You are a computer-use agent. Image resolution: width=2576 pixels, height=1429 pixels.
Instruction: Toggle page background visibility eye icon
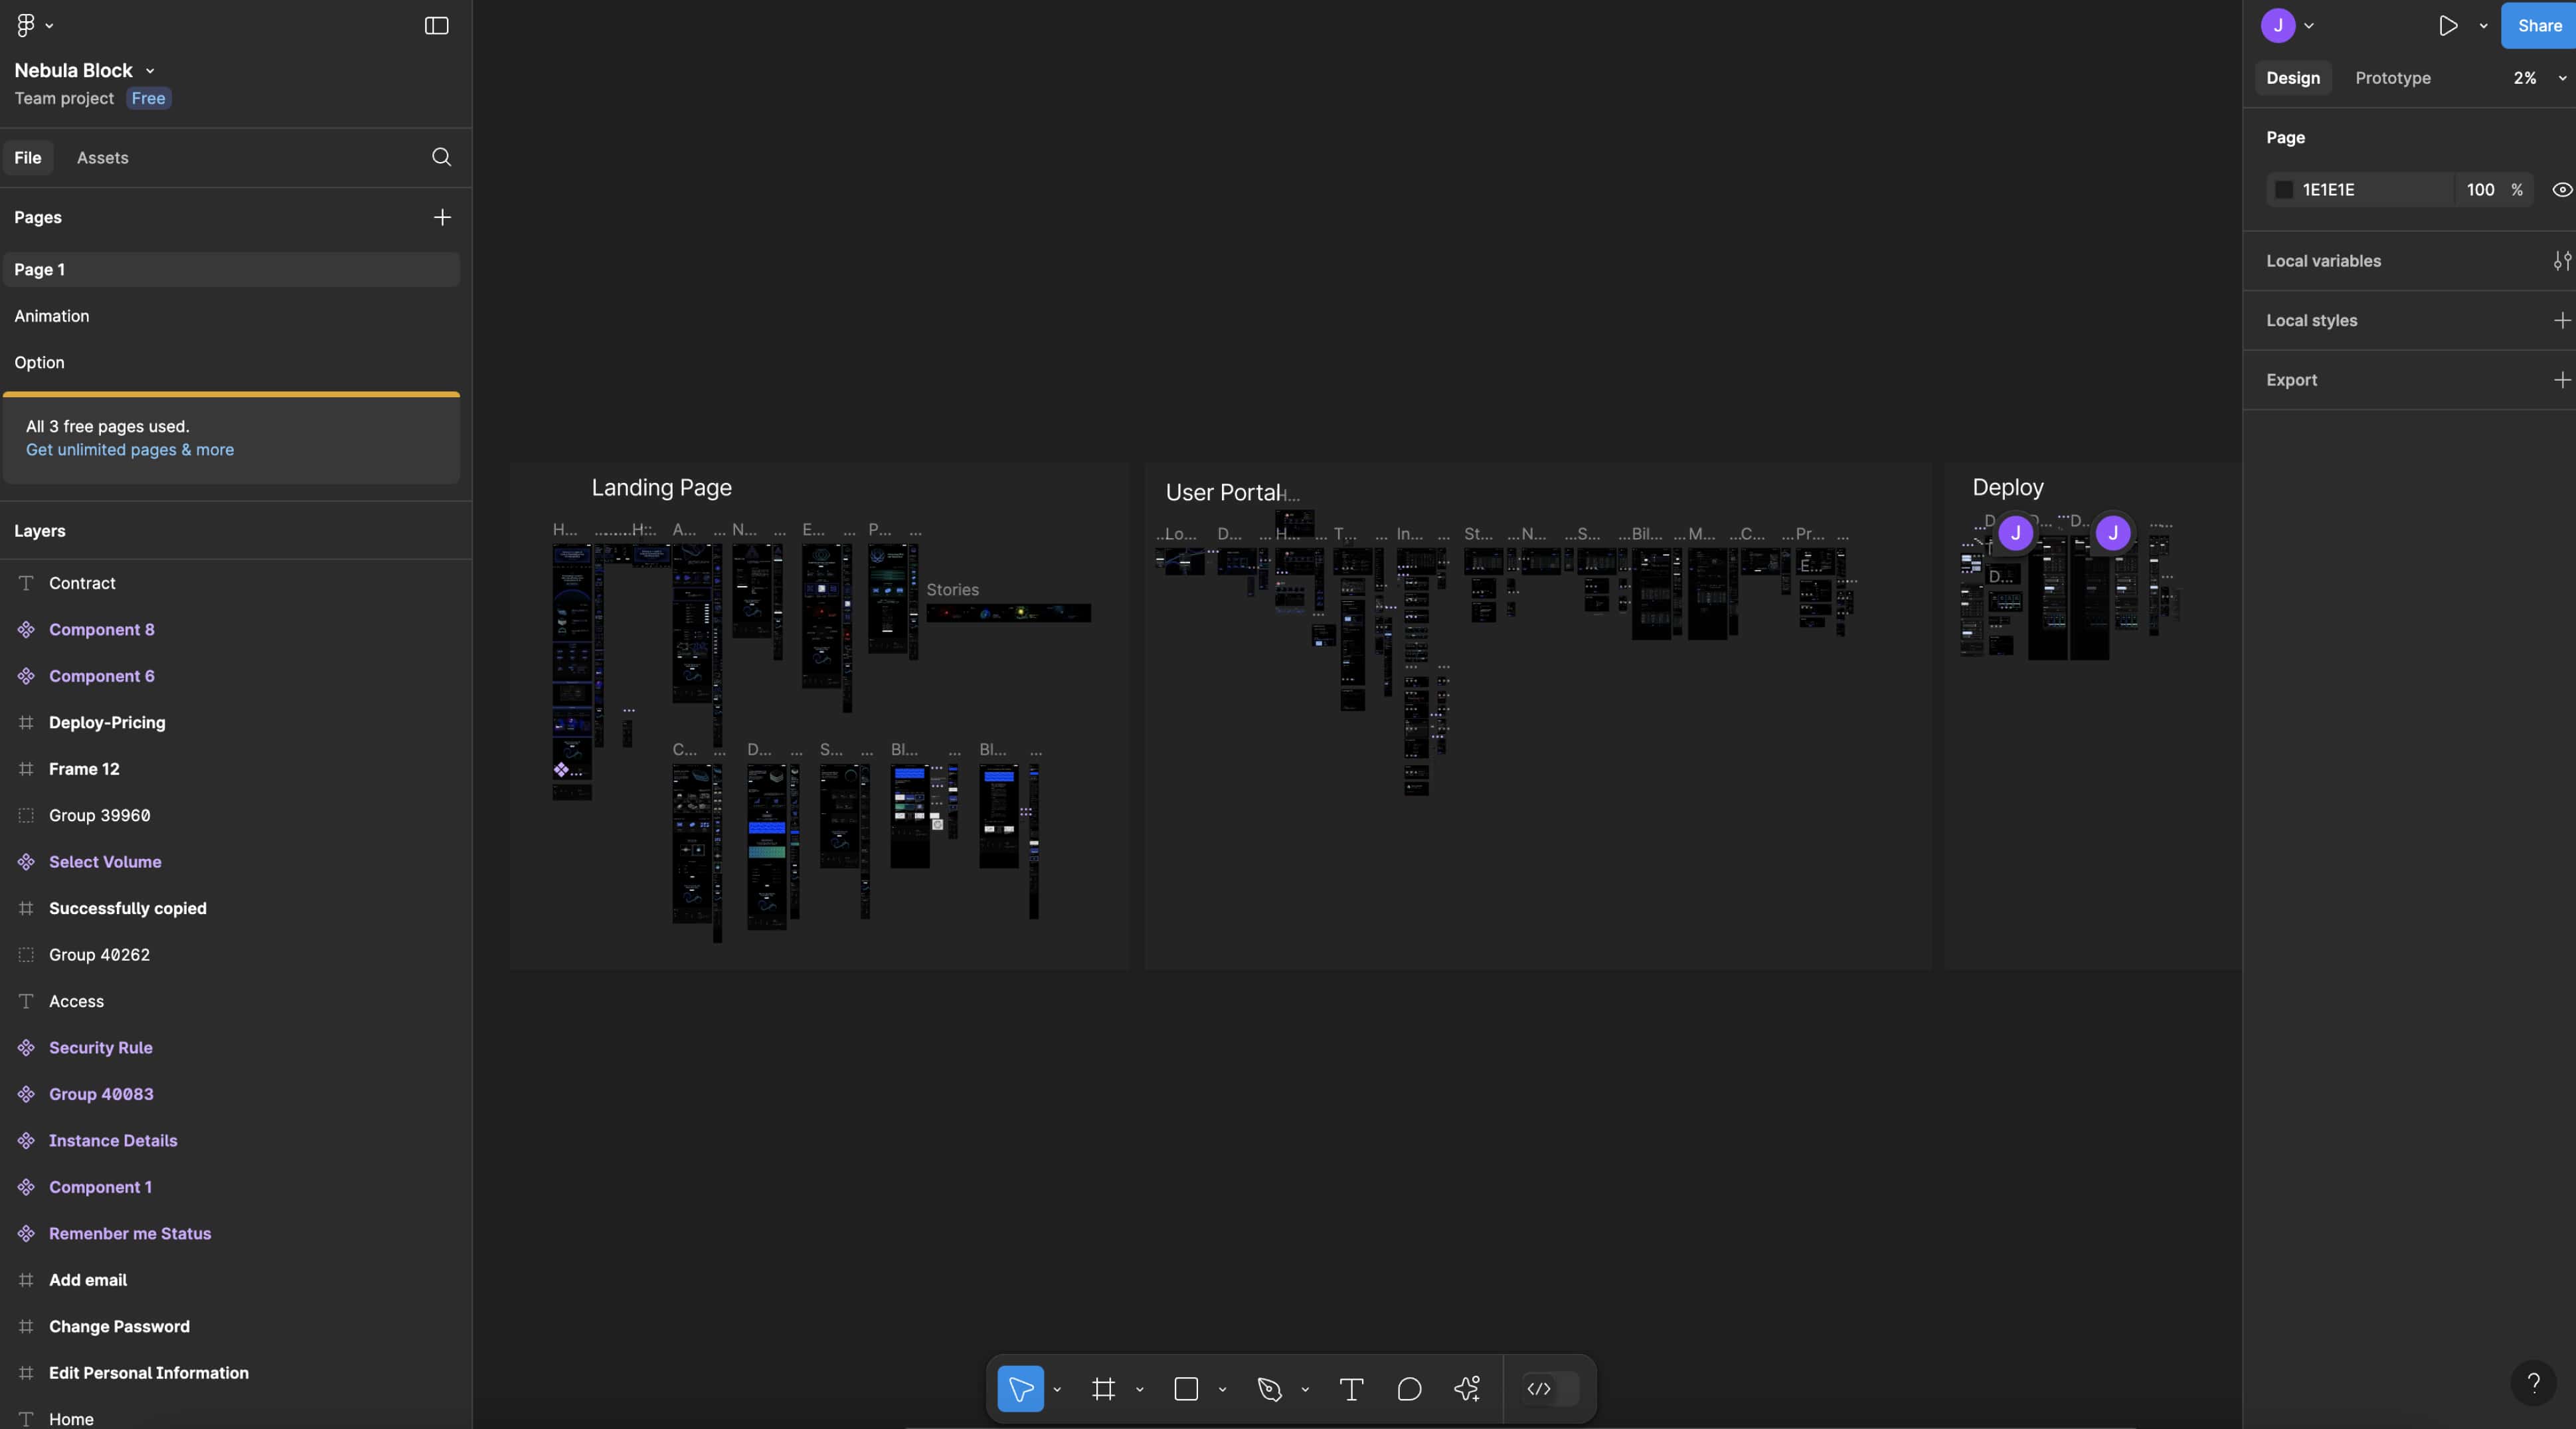2562,190
